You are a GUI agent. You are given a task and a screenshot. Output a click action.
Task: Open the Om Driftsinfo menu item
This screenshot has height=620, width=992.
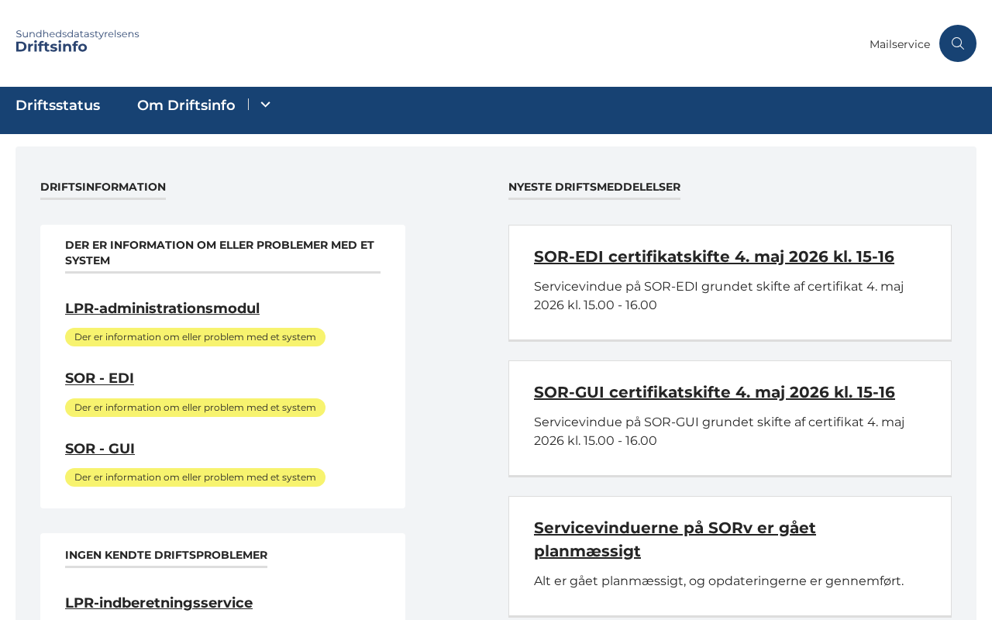(186, 105)
